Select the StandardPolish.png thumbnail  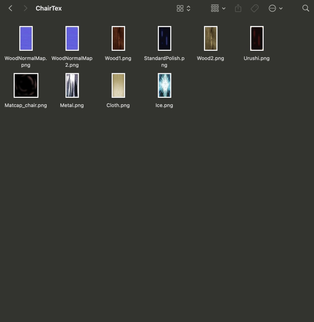(x=164, y=38)
